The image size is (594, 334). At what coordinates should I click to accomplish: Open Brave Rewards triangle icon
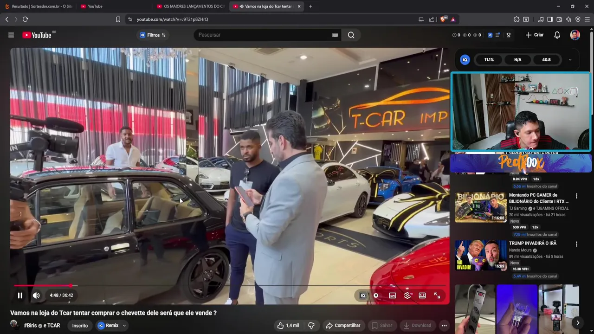click(453, 19)
